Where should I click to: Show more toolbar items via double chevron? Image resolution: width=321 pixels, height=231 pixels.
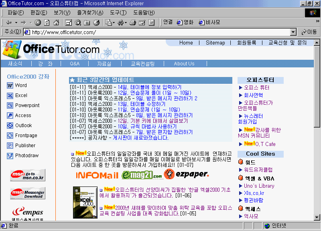[x=317, y=21]
